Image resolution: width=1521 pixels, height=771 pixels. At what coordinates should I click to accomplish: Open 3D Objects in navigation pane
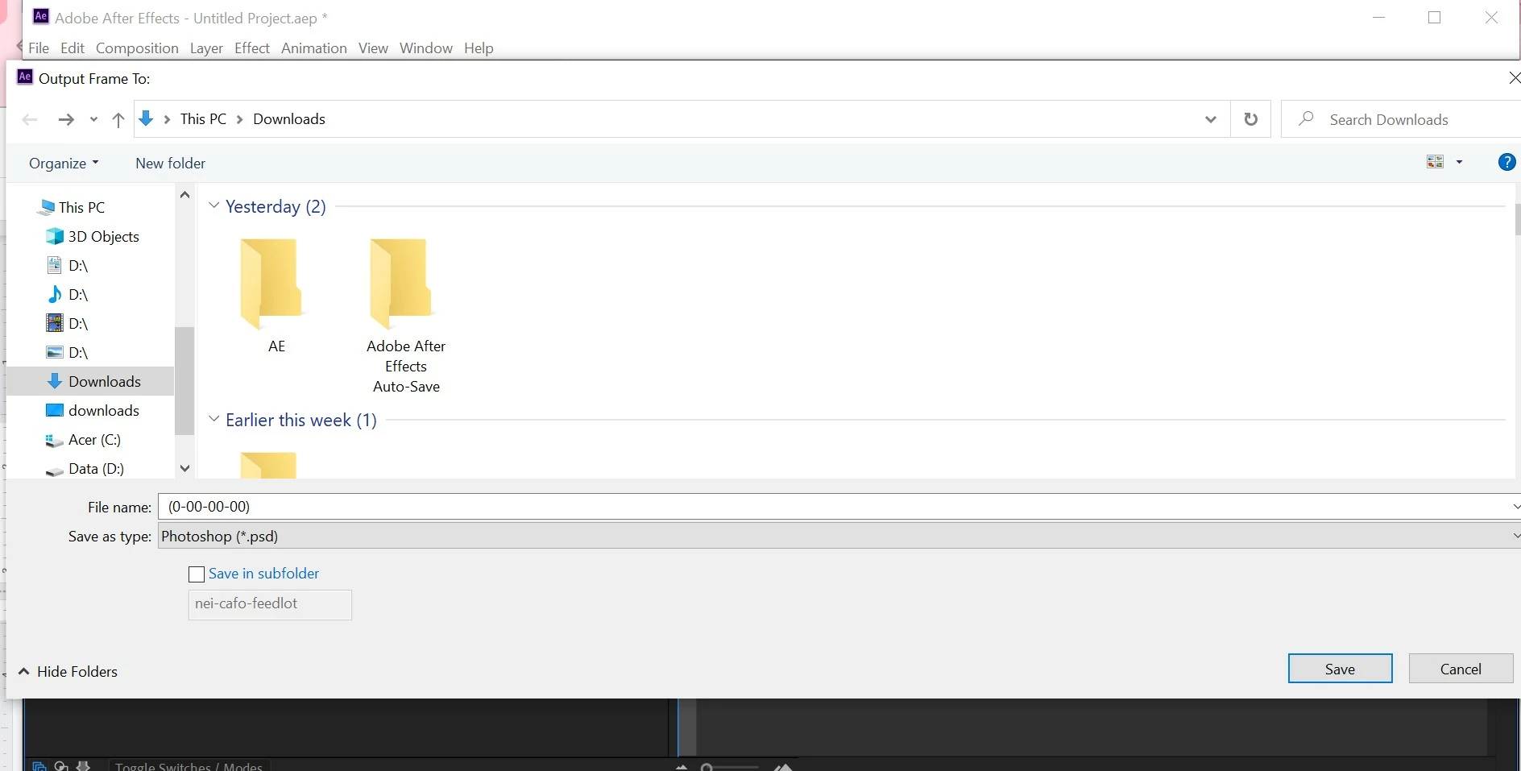(x=93, y=236)
